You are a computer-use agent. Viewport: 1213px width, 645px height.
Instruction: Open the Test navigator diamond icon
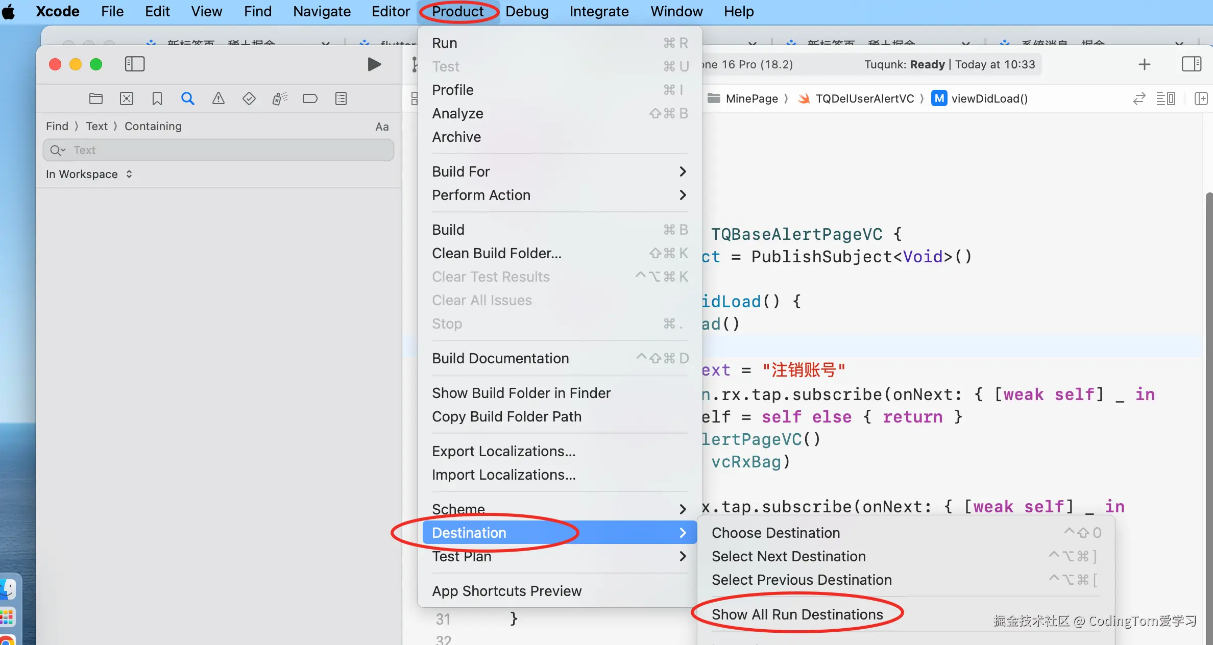249,98
